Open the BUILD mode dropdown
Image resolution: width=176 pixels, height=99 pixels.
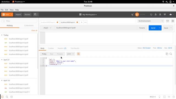click(x=153, y=97)
